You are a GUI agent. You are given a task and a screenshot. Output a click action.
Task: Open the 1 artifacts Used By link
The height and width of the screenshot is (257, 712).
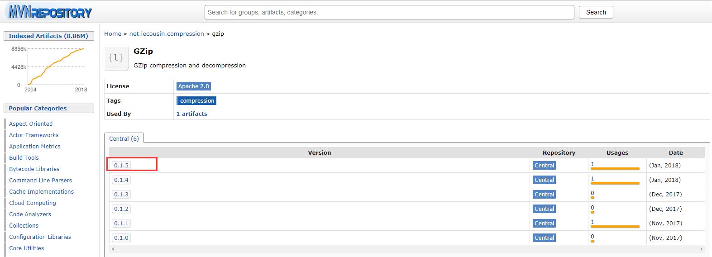point(192,114)
